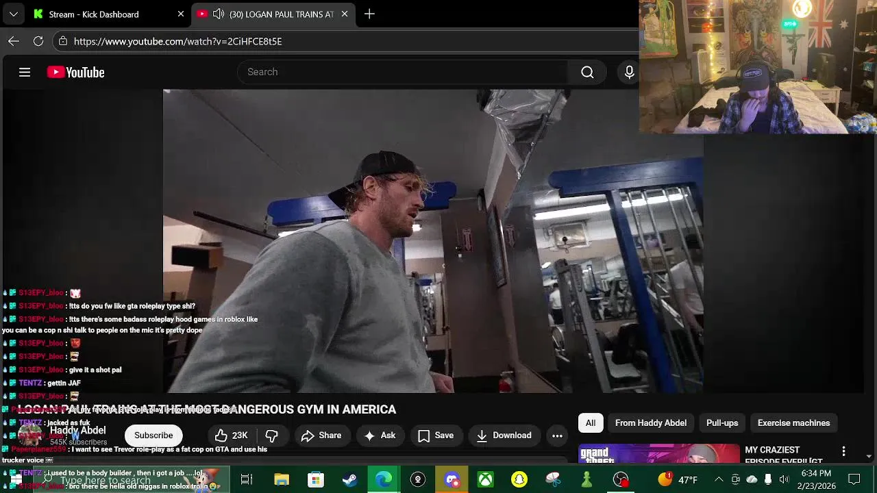Focus the YouTube search box
Image resolution: width=877 pixels, height=493 pixels.
pyautogui.click(x=404, y=72)
